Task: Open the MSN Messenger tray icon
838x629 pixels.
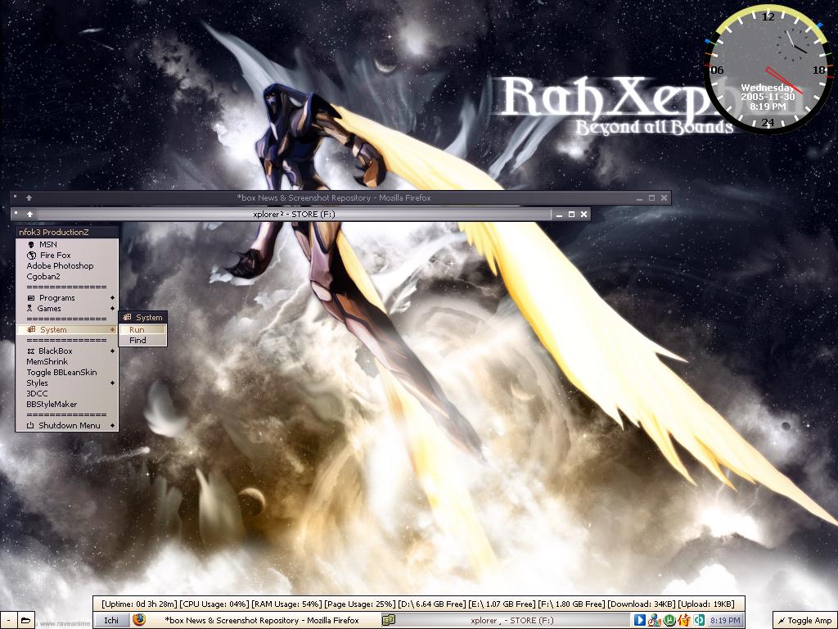Action: click(x=654, y=620)
